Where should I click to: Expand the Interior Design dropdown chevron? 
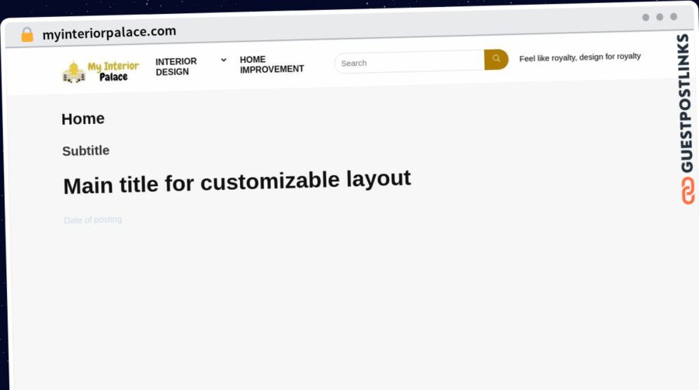(x=224, y=60)
